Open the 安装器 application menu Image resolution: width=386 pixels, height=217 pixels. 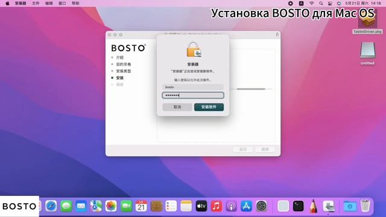(x=21, y=3)
